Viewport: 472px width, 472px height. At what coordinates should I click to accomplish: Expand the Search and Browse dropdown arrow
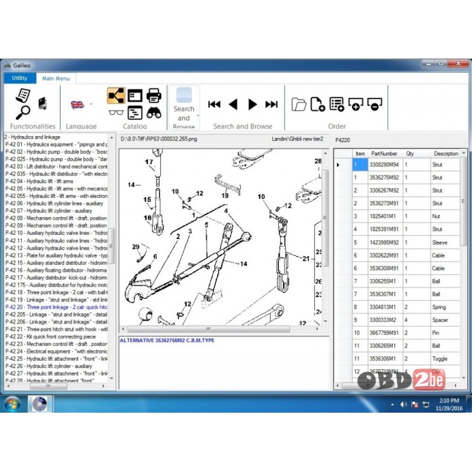tap(198, 116)
